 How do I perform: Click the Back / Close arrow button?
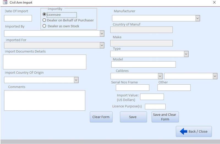tap(194, 131)
